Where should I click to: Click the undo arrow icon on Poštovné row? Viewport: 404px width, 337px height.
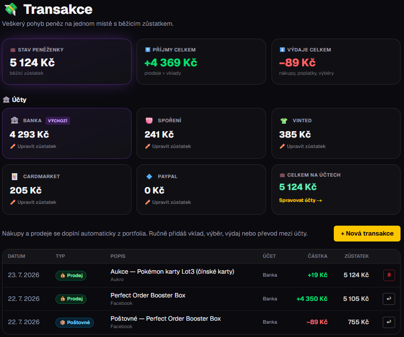coord(389,322)
